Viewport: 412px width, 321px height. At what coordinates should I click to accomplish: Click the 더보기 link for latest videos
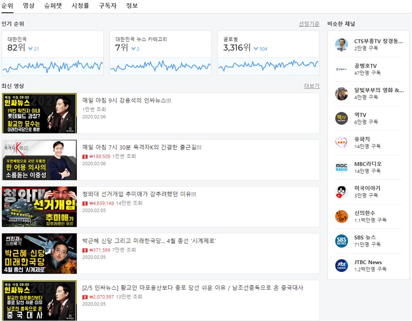point(312,86)
